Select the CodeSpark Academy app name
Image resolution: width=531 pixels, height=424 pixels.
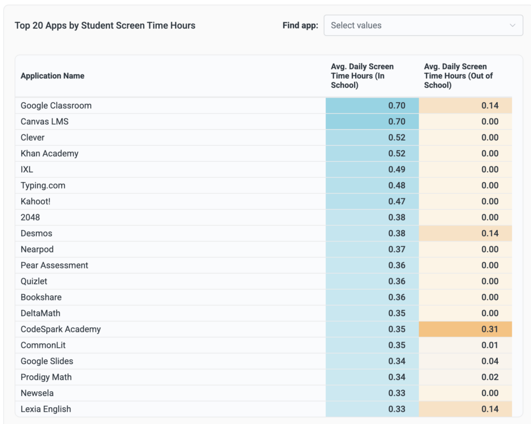61,329
